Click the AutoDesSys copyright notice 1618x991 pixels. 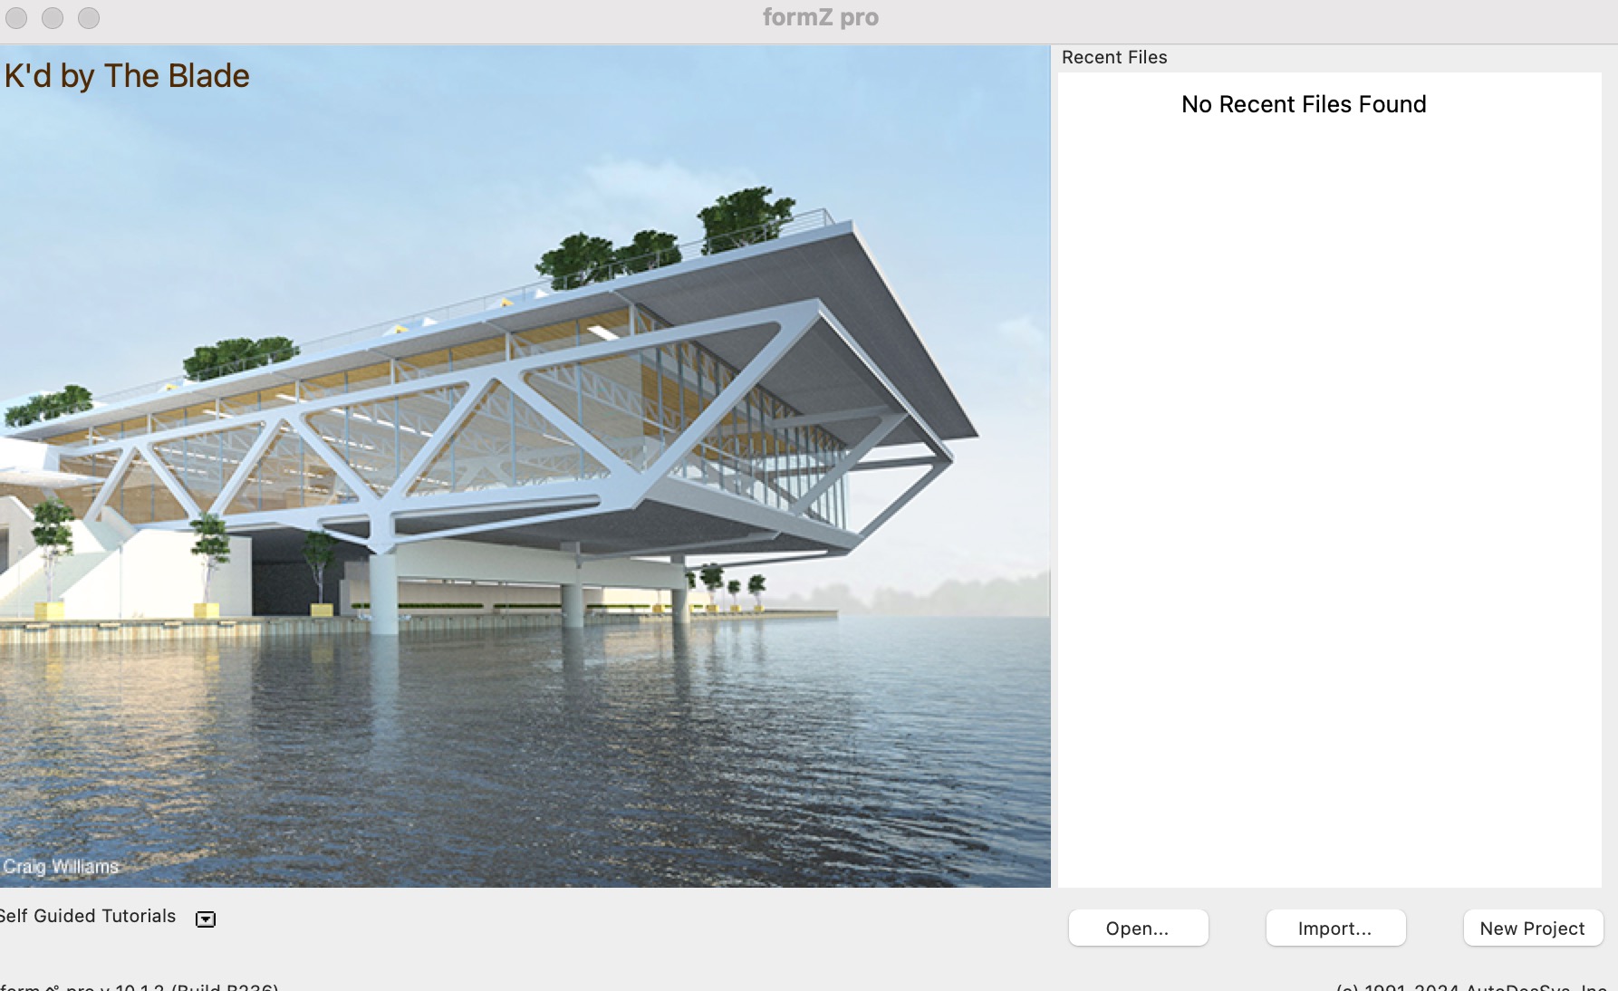click(x=1471, y=986)
